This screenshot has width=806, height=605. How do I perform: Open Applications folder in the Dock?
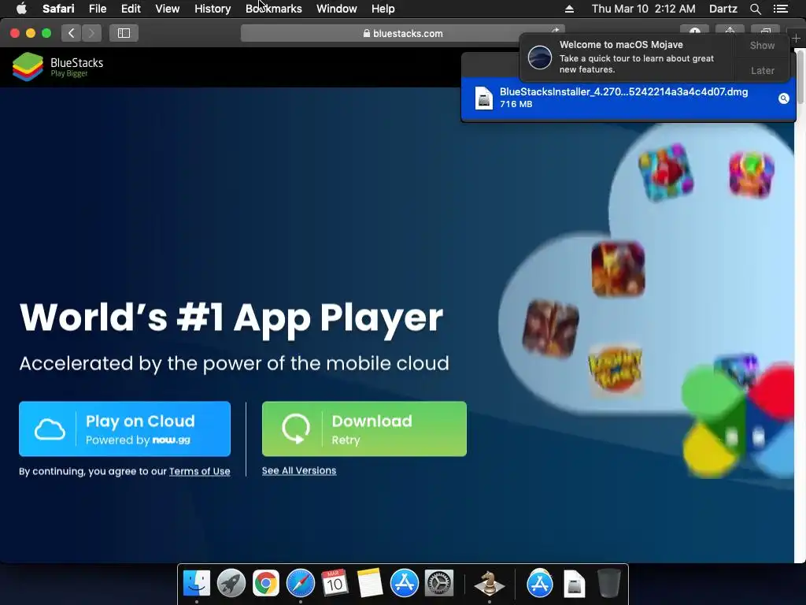[539, 584]
